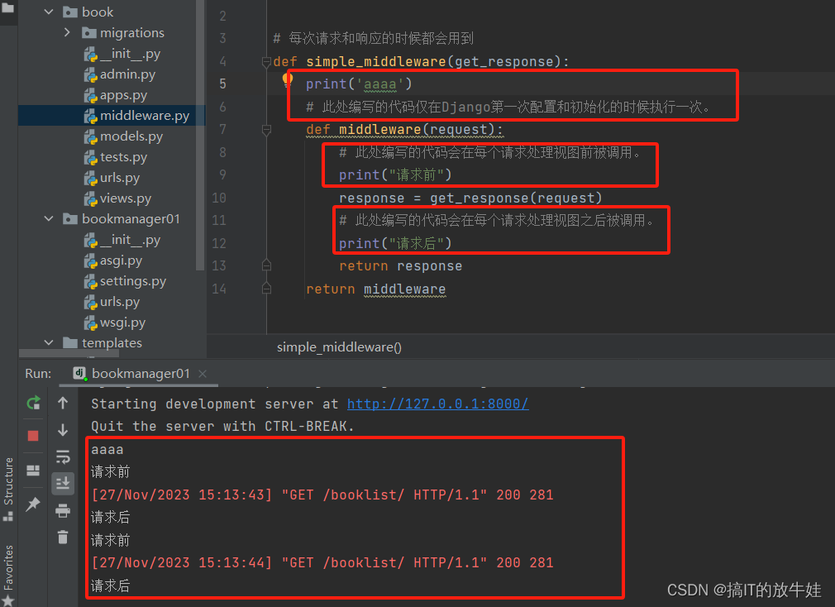Click 'def simple_middleware(get_response):' line
The image size is (835, 607).
[421, 62]
